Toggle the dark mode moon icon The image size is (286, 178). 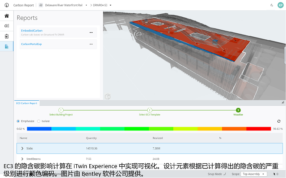coord(272,5)
